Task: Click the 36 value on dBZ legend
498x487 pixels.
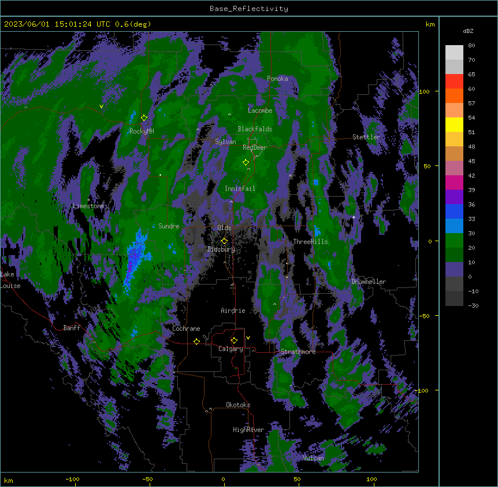Action: click(471, 204)
